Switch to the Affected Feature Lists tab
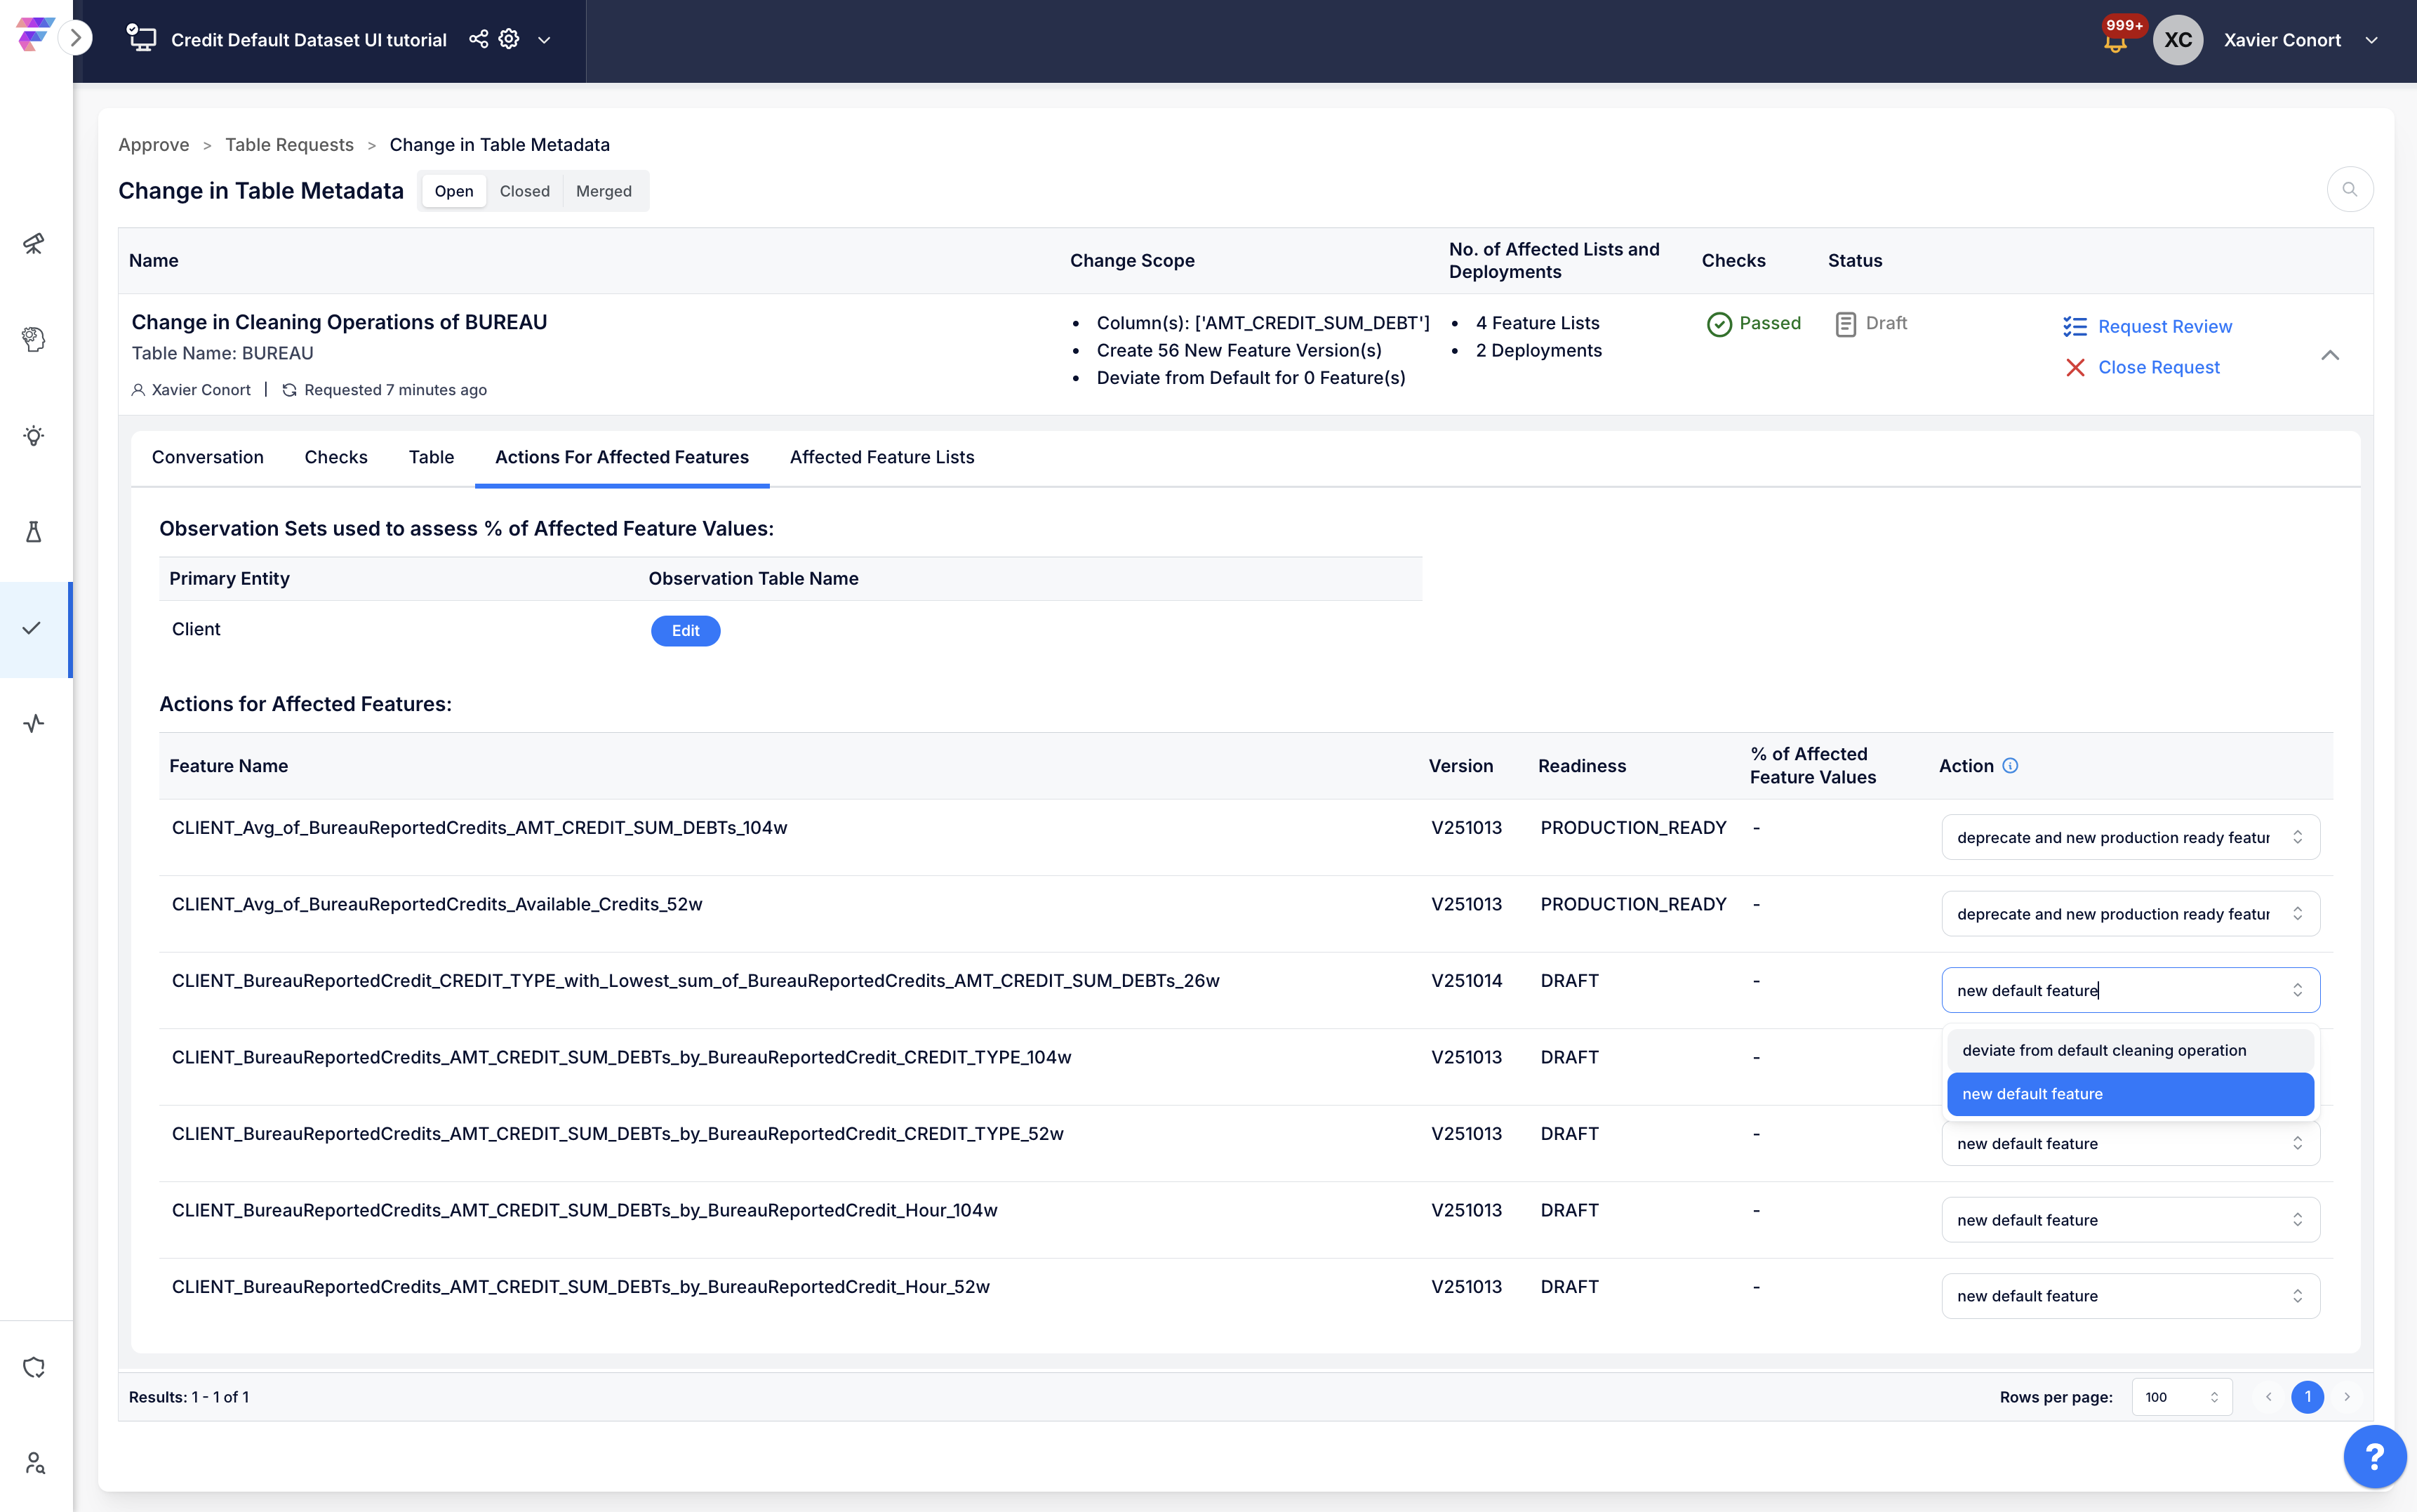Viewport: 2417px width, 1512px height. pos(881,457)
